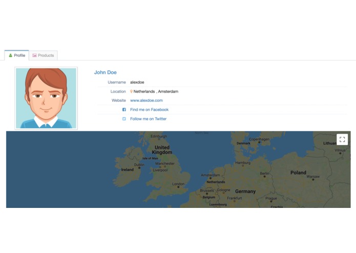Click Copenhagen on the map
The width and height of the screenshot is (356, 253).
pos(259,139)
